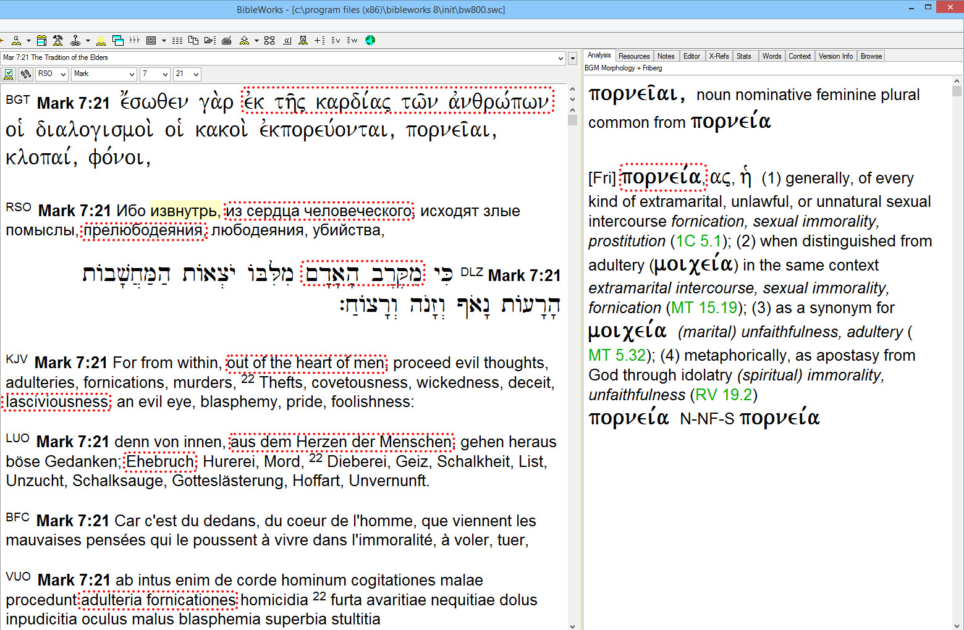964x630 pixels.
Task: Click the VUO version label
Action: 18,576
